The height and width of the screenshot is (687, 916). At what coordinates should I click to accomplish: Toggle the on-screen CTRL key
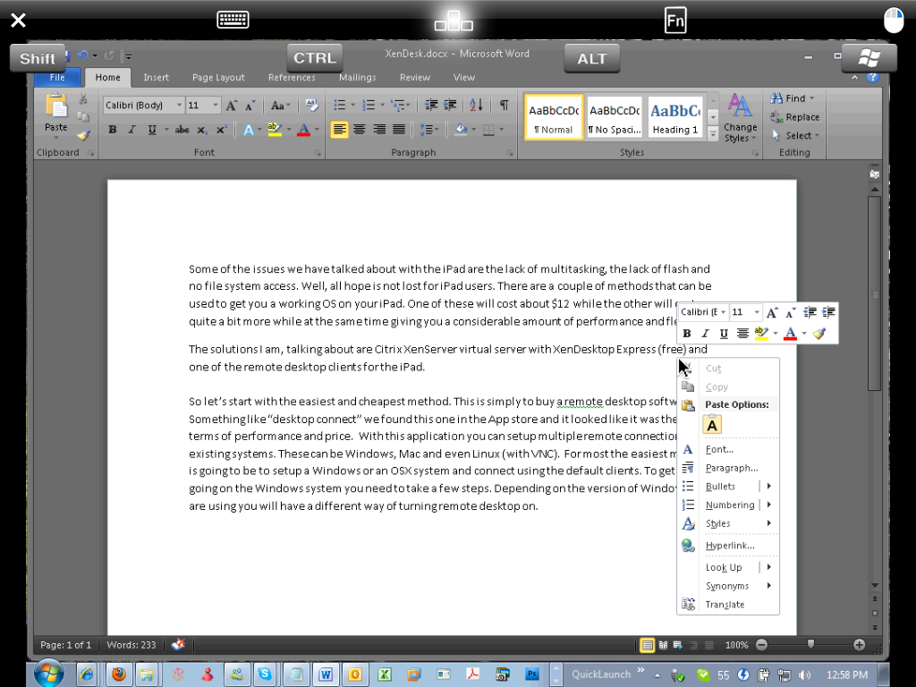tap(314, 58)
